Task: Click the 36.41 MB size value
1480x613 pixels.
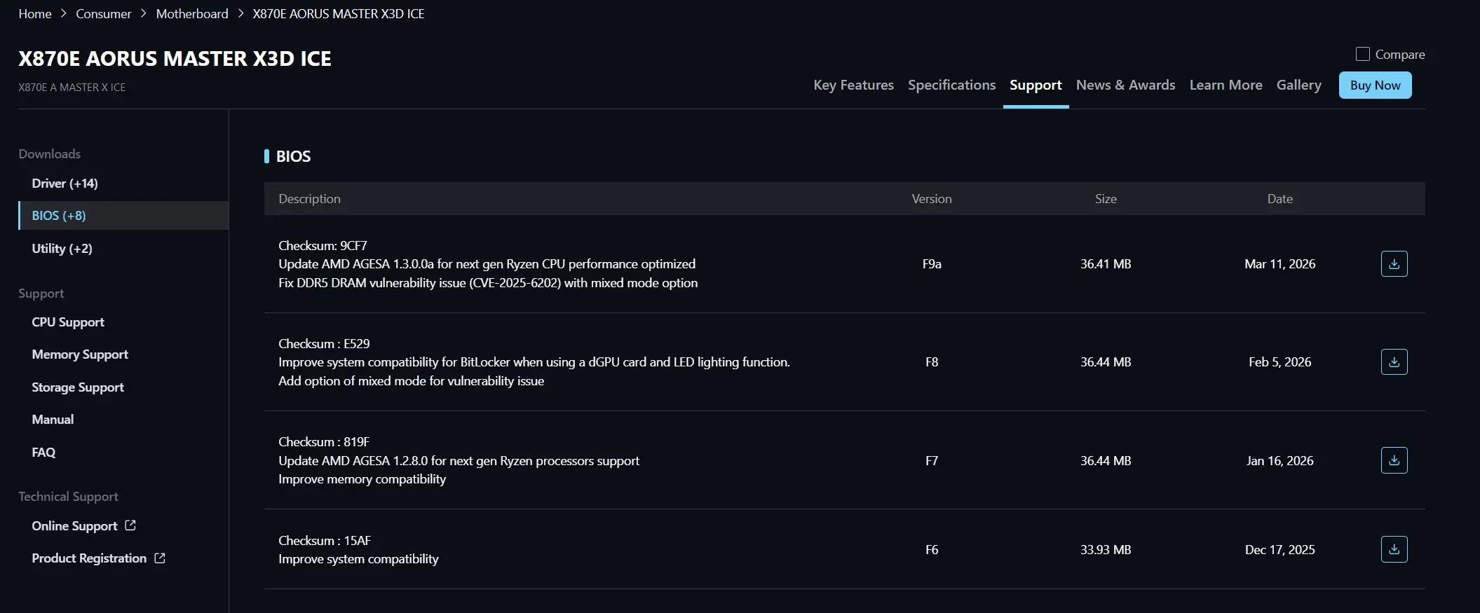Action: click(x=1106, y=264)
